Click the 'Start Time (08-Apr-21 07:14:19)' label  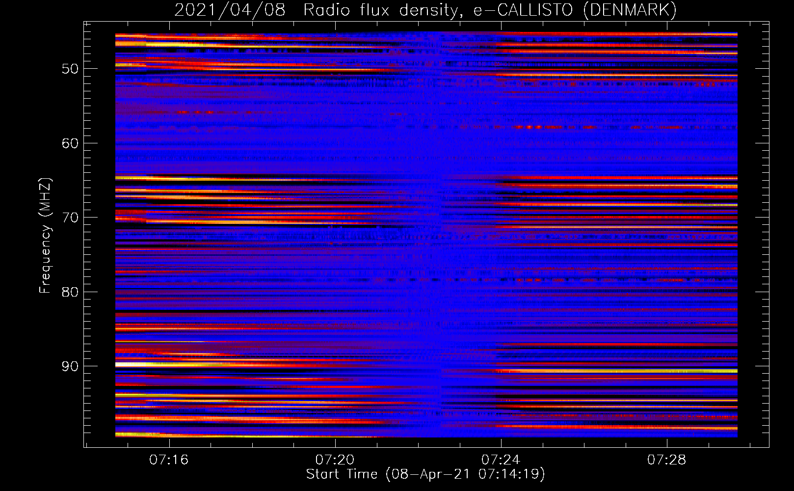[x=425, y=474]
